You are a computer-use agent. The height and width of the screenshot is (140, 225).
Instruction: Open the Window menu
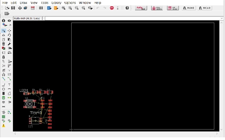[85, 3]
